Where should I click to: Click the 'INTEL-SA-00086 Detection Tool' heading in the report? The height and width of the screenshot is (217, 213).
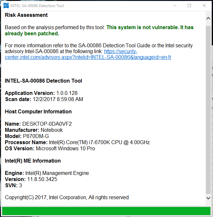(43, 81)
